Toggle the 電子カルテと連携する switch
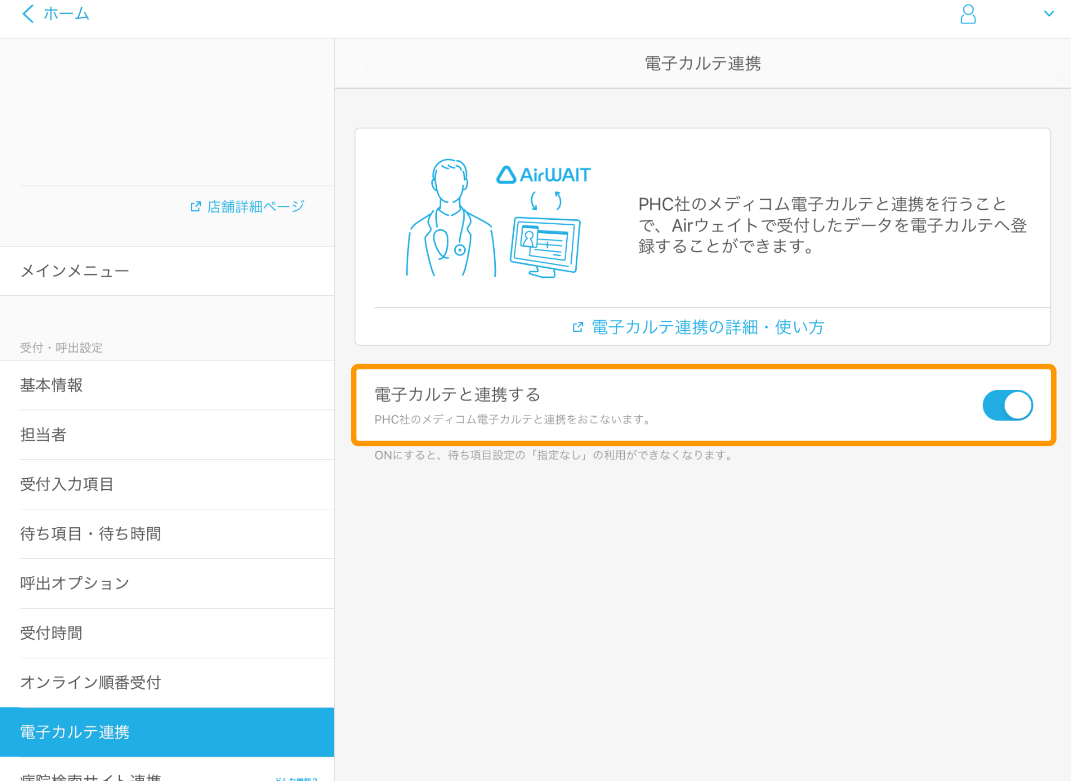1071x781 pixels. point(1007,405)
